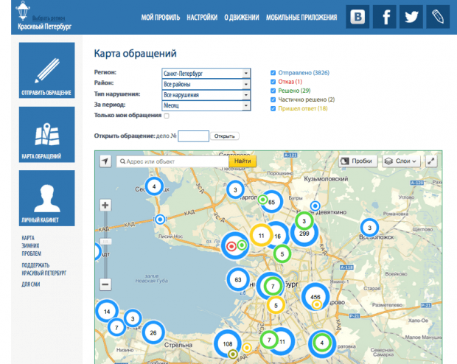
Task: Toggle the Решено (29) checkbox
Action: point(273,91)
